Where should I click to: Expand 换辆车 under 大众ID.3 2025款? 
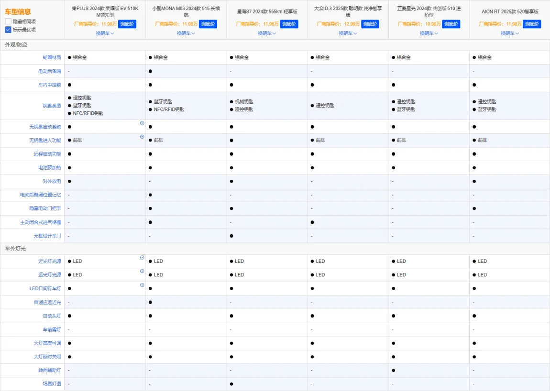tap(348, 33)
